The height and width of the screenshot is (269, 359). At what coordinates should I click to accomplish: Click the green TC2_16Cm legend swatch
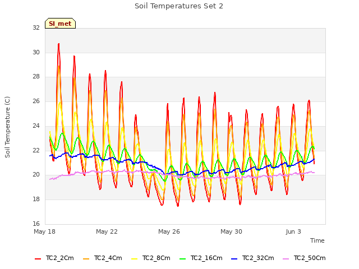pos(183,259)
